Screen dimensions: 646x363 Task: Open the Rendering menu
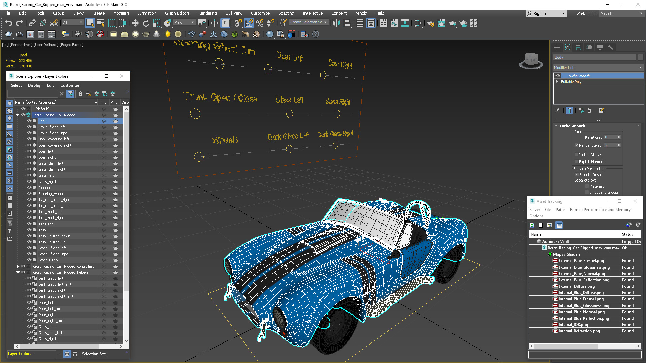207,13
